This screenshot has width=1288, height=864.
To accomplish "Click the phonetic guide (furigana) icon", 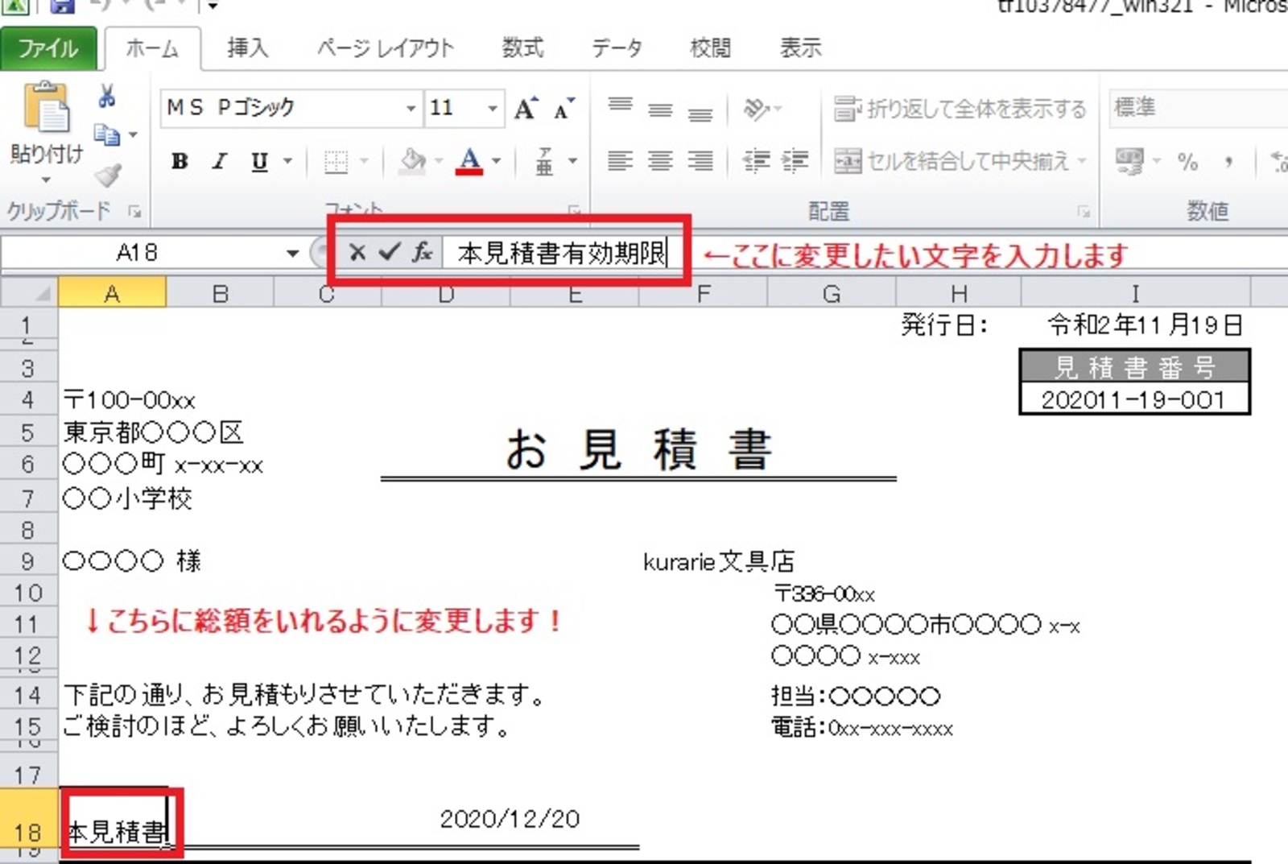I will coord(545,161).
